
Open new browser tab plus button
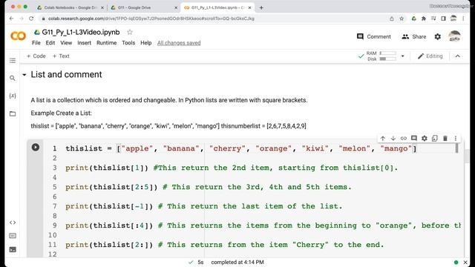coord(261,7)
